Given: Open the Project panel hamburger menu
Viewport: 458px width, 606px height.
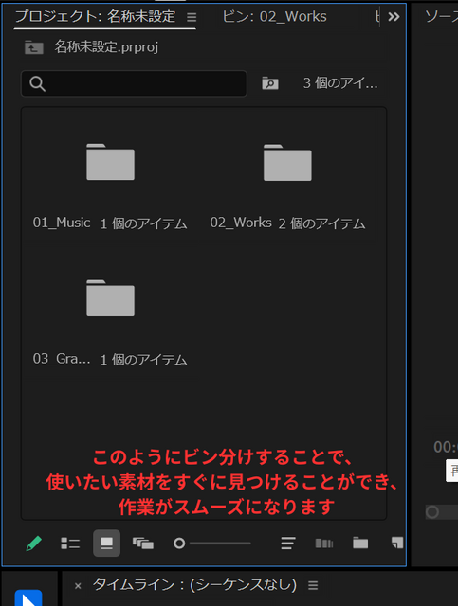Looking at the screenshot, I should tap(192, 17).
